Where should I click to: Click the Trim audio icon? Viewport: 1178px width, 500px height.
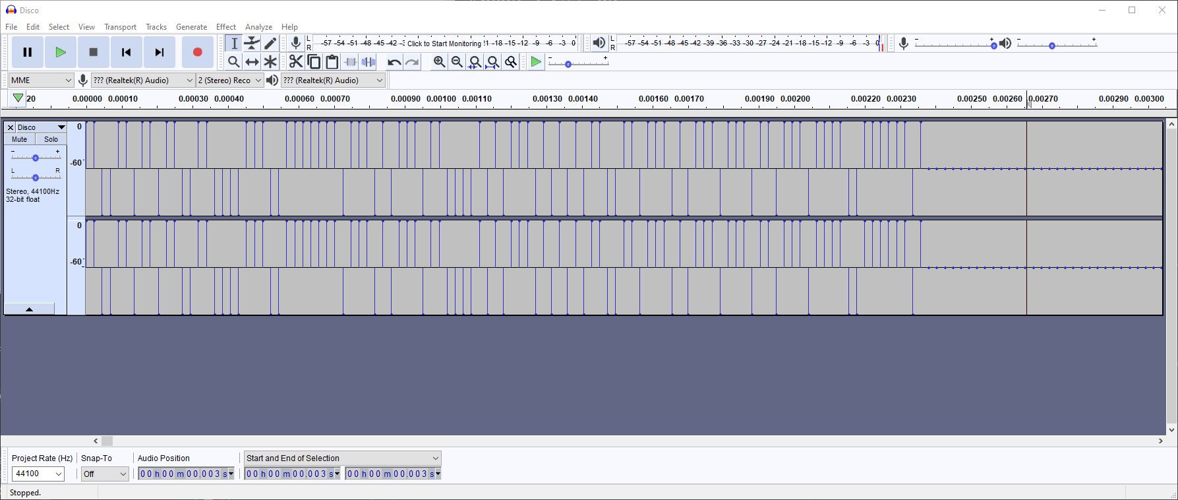(x=351, y=62)
